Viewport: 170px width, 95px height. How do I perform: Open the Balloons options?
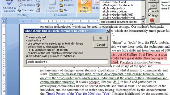point(96,6)
